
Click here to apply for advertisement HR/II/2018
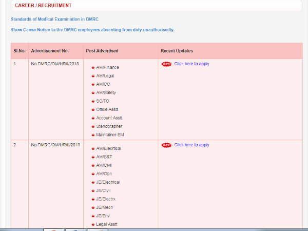(191, 145)
